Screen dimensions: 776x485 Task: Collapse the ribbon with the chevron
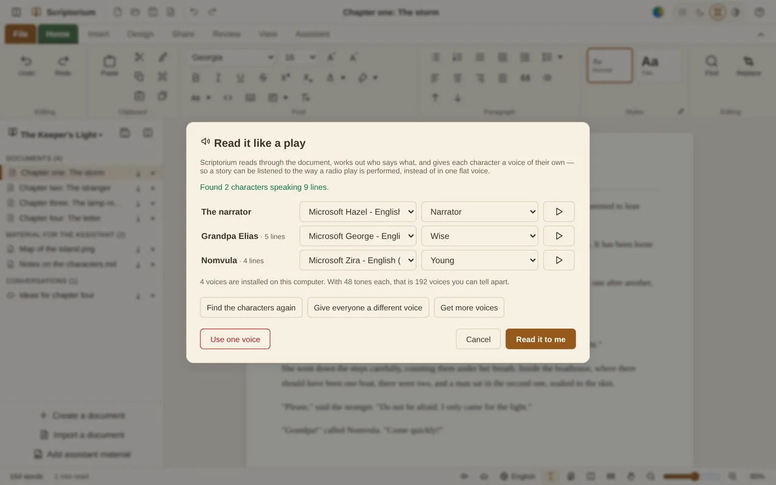coord(761,34)
